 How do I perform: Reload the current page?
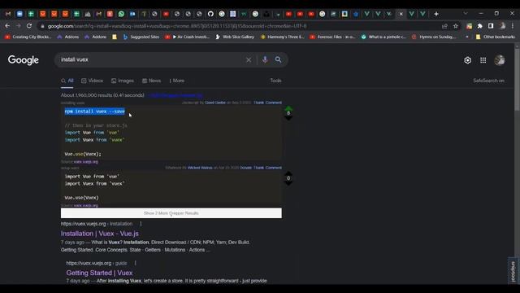(29, 26)
